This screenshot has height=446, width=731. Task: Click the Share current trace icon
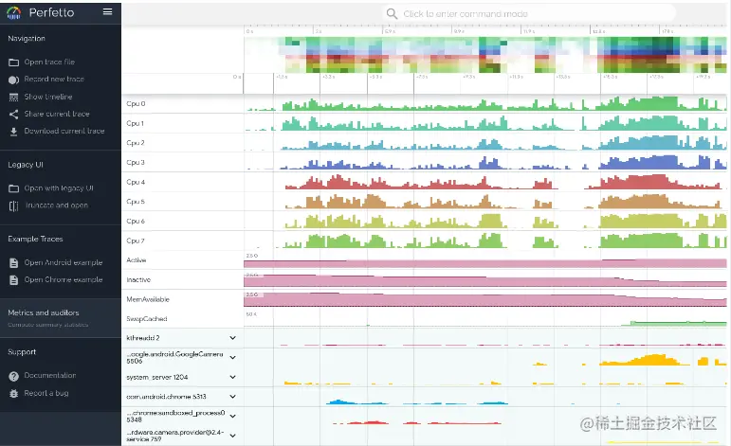pyautogui.click(x=13, y=114)
